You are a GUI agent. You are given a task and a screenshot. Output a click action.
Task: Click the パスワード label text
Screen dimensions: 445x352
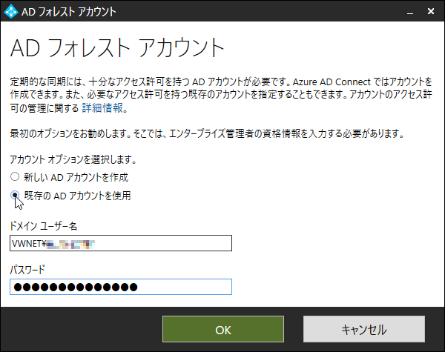click(27, 270)
